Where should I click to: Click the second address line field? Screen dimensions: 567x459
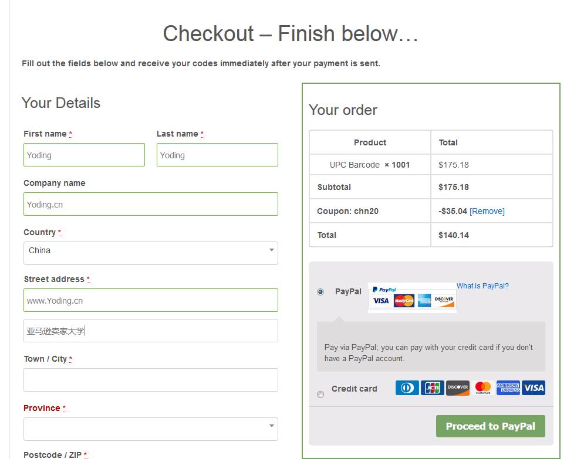(x=150, y=331)
